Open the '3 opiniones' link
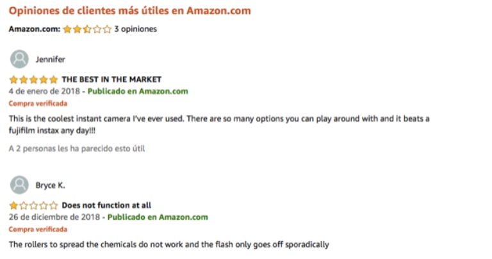The width and height of the screenshot is (492, 259). [x=135, y=29]
